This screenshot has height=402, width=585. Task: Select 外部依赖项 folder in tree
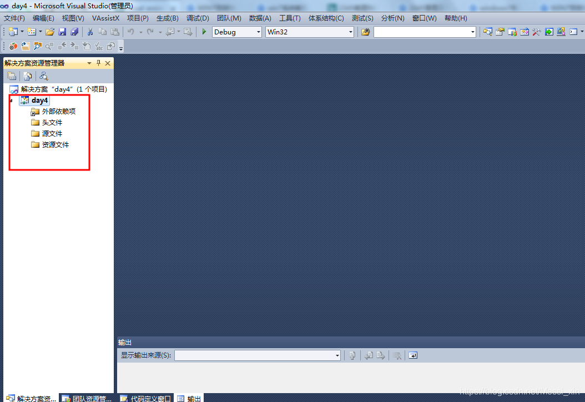54,111
